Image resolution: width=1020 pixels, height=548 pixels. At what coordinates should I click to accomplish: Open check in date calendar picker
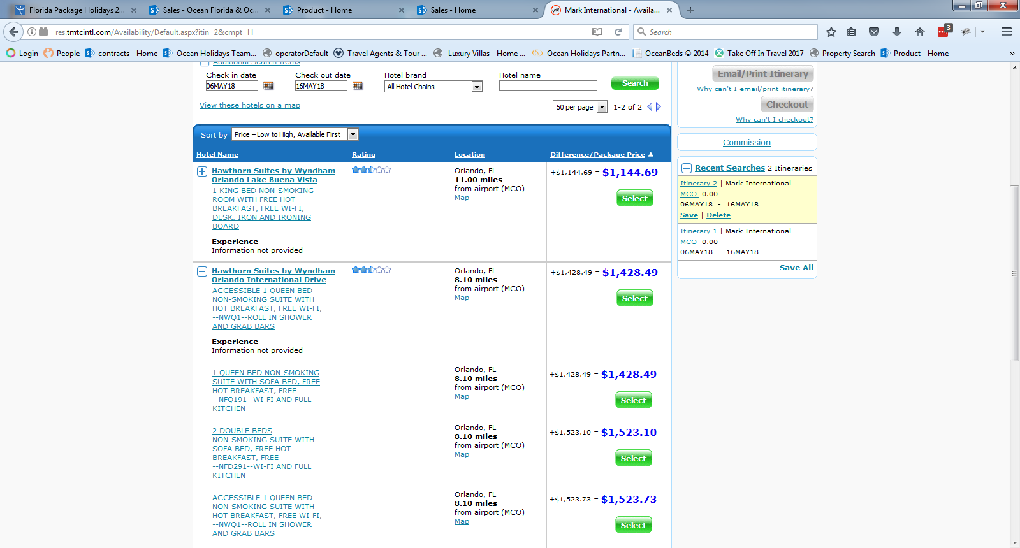coord(268,86)
